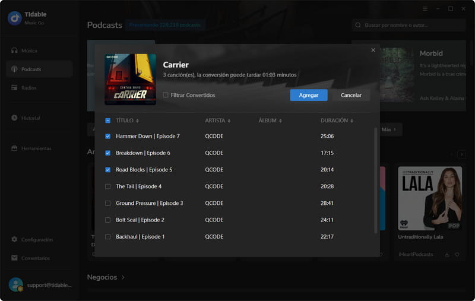Sort by DURACIÓN column arrow

coord(351,121)
